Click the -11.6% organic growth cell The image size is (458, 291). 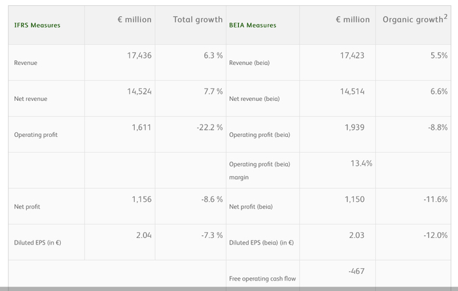point(434,199)
